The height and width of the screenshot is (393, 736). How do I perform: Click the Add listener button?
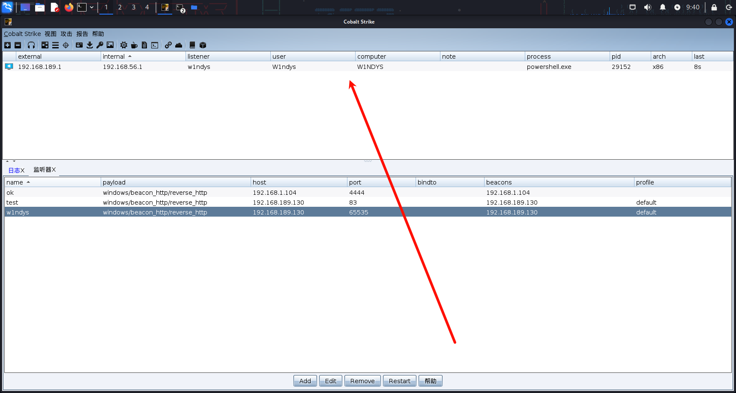pos(305,381)
